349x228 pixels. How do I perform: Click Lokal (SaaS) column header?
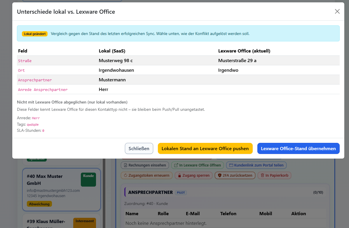112,51
